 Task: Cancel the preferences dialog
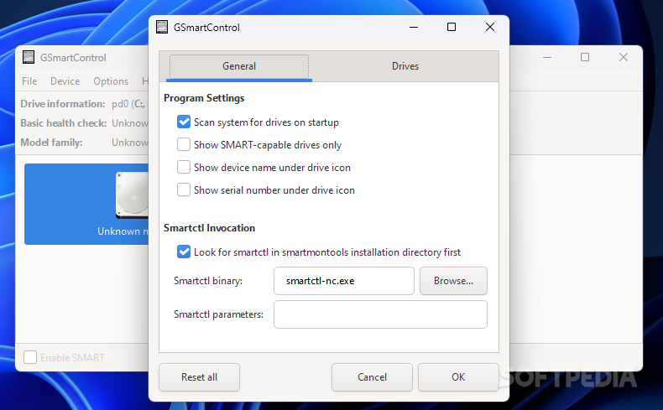[x=372, y=377]
